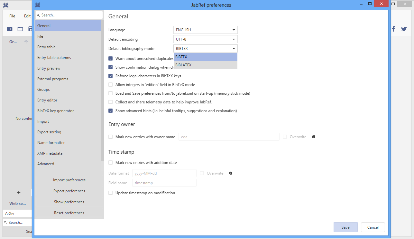Viewport: 414px width, 239px height.
Task: Check Mark new entries with addition date
Action: pos(111,163)
